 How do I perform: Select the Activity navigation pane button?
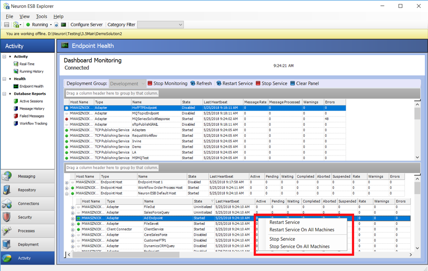pyautogui.click(x=28, y=258)
